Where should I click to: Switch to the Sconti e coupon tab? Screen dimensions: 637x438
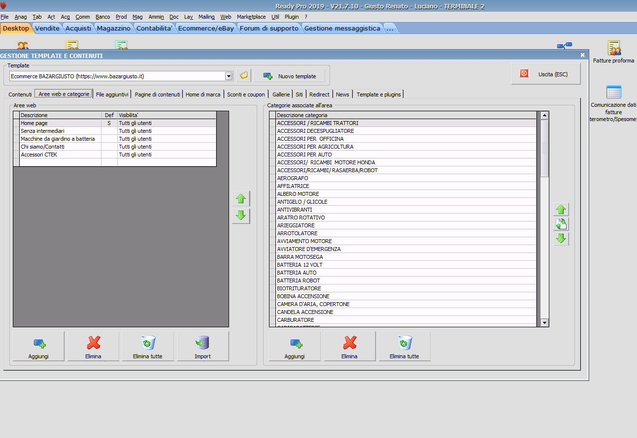(246, 94)
